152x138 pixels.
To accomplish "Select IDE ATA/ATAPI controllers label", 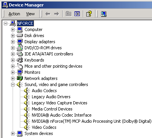I will (49, 54).
